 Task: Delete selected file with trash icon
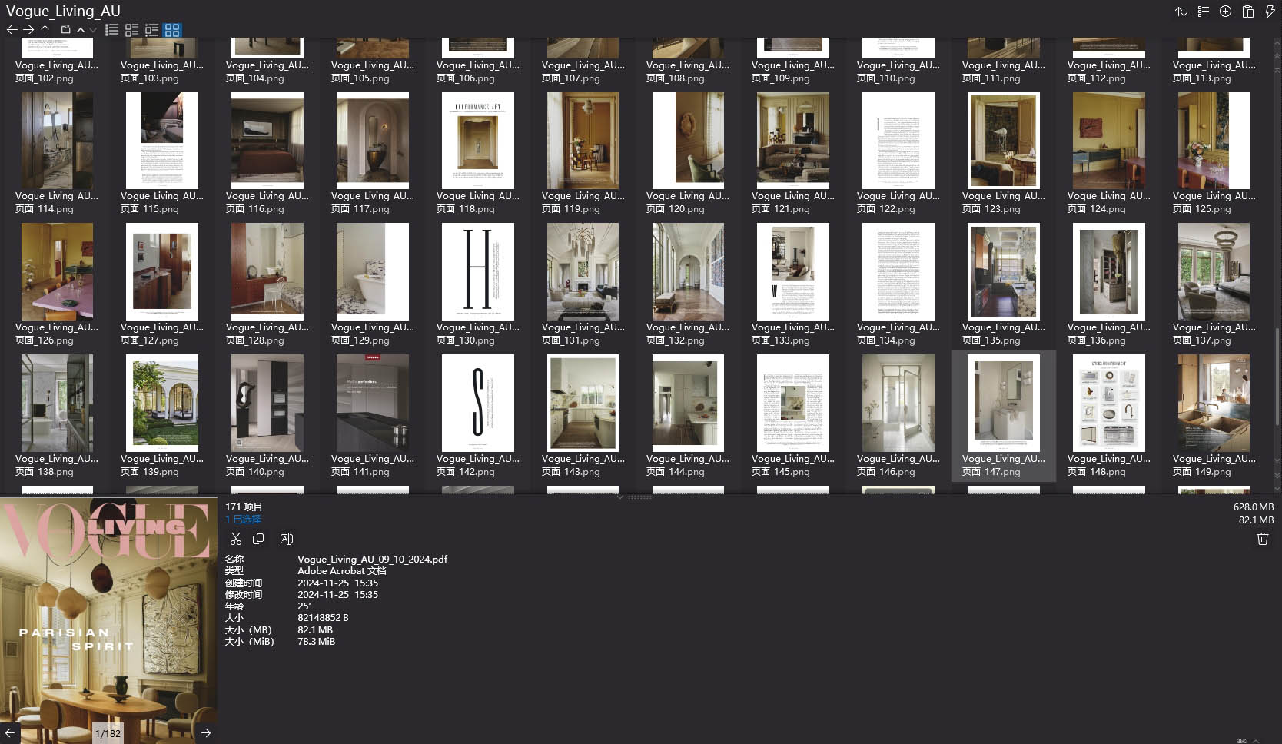pos(1263,539)
